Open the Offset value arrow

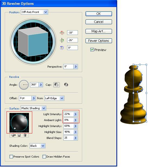coord(34,98)
